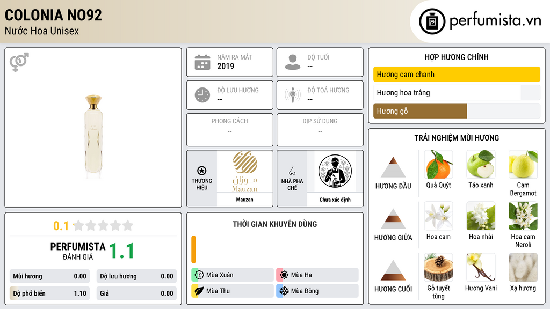The image size is (550, 309).
Task: Click the perfumista.vn perfume bottle logo icon
Action: pos(432,21)
